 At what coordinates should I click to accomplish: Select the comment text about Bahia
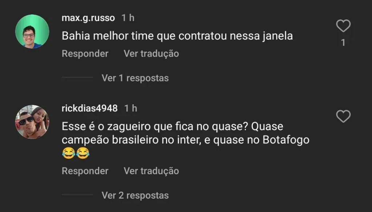[x=177, y=36]
